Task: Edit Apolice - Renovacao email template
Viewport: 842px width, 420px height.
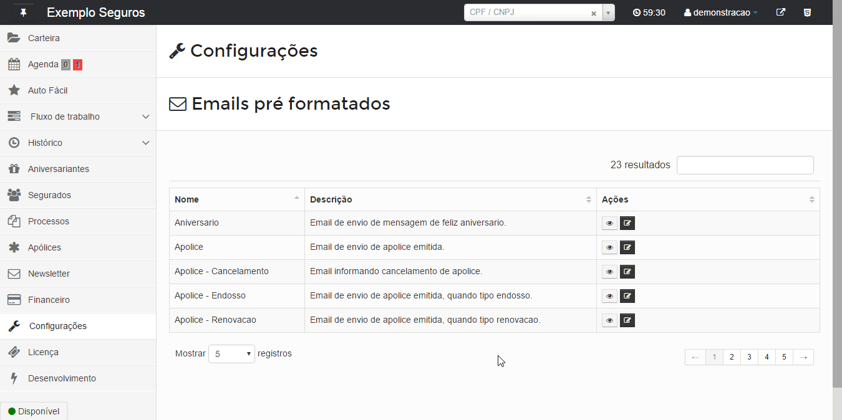Action: (627, 320)
